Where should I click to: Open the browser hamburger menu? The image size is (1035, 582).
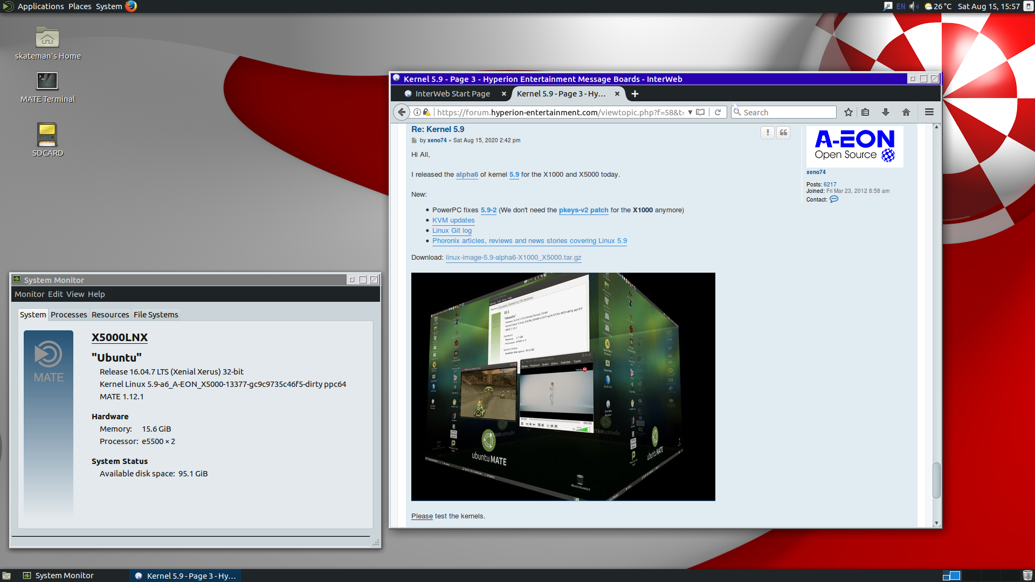929,112
